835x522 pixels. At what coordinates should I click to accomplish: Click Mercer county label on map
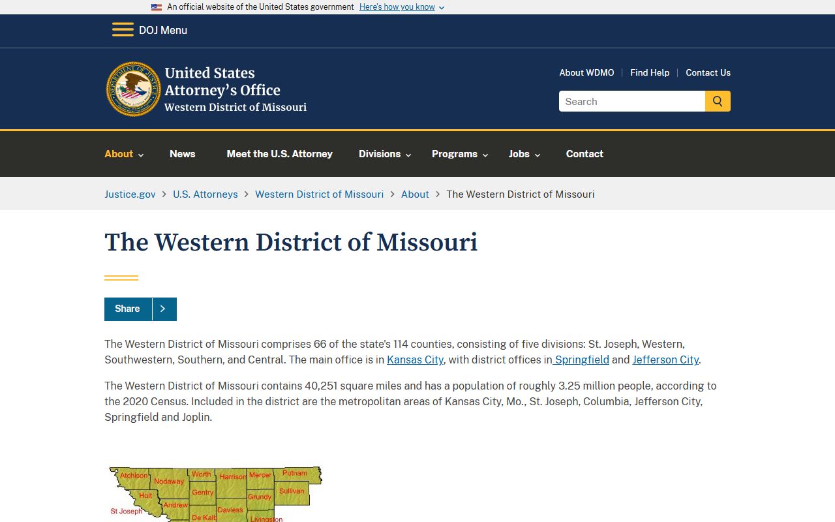(x=260, y=474)
